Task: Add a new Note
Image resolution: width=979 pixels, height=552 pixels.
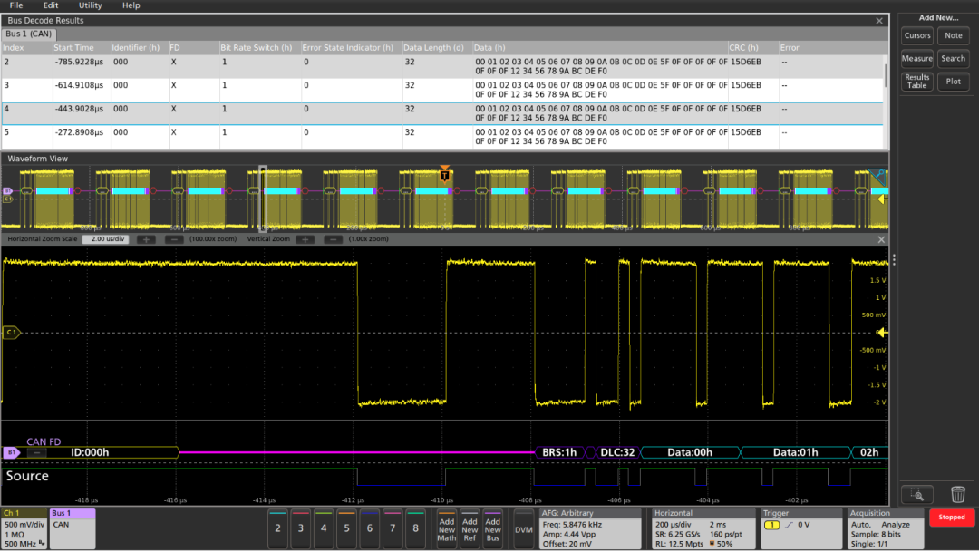Action: (x=954, y=35)
